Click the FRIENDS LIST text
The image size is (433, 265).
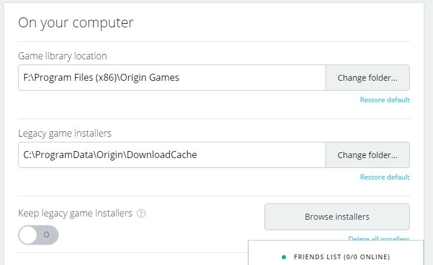click(x=317, y=256)
